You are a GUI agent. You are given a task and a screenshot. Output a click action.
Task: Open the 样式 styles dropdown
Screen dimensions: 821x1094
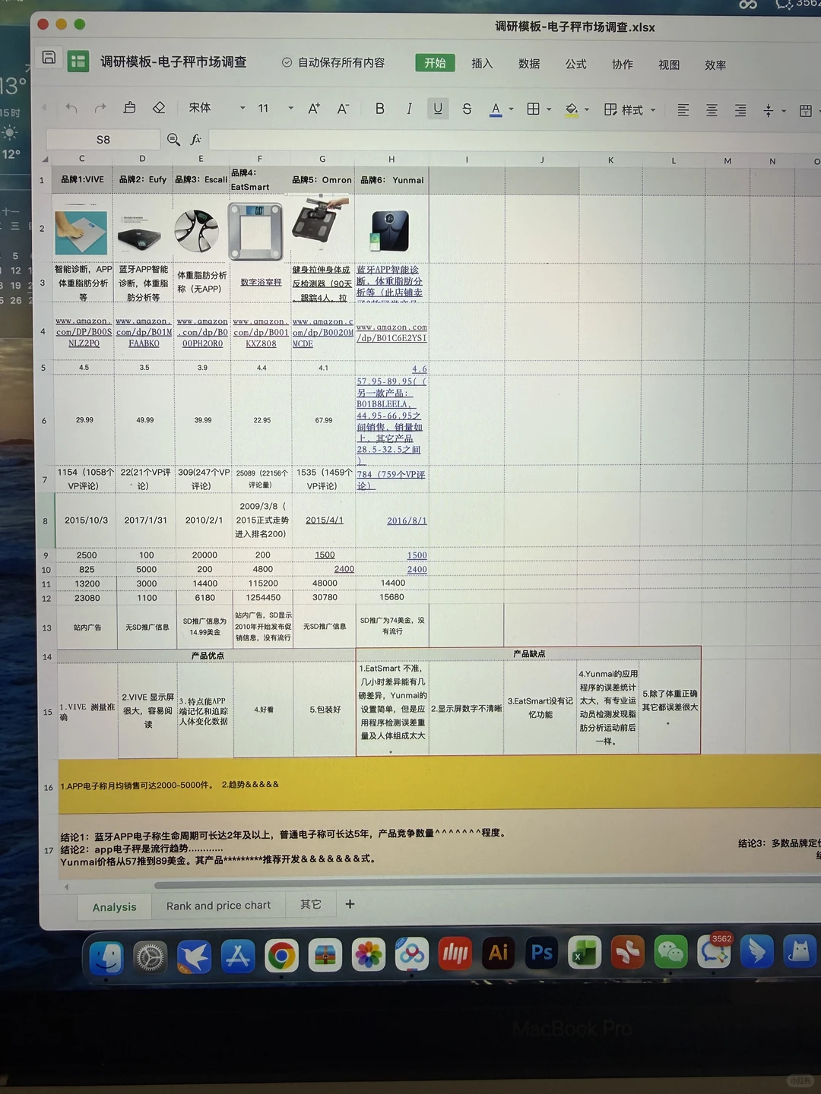pyautogui.click(x=629, y=110)
